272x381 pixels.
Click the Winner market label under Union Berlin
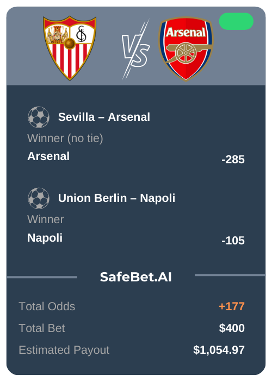pos(45,219)
